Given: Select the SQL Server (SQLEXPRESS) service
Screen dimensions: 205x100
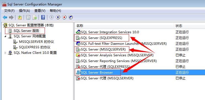Looking at the screenshot, I should click(102, 38).
